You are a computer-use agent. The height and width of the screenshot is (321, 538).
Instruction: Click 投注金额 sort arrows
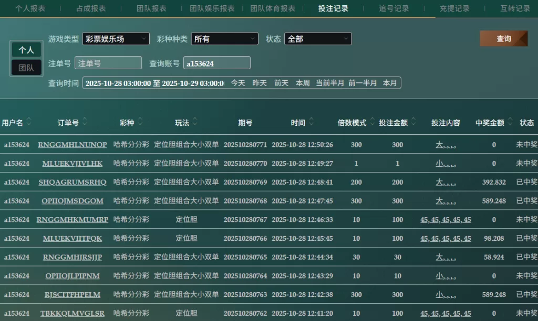click(x=413, y=122)
